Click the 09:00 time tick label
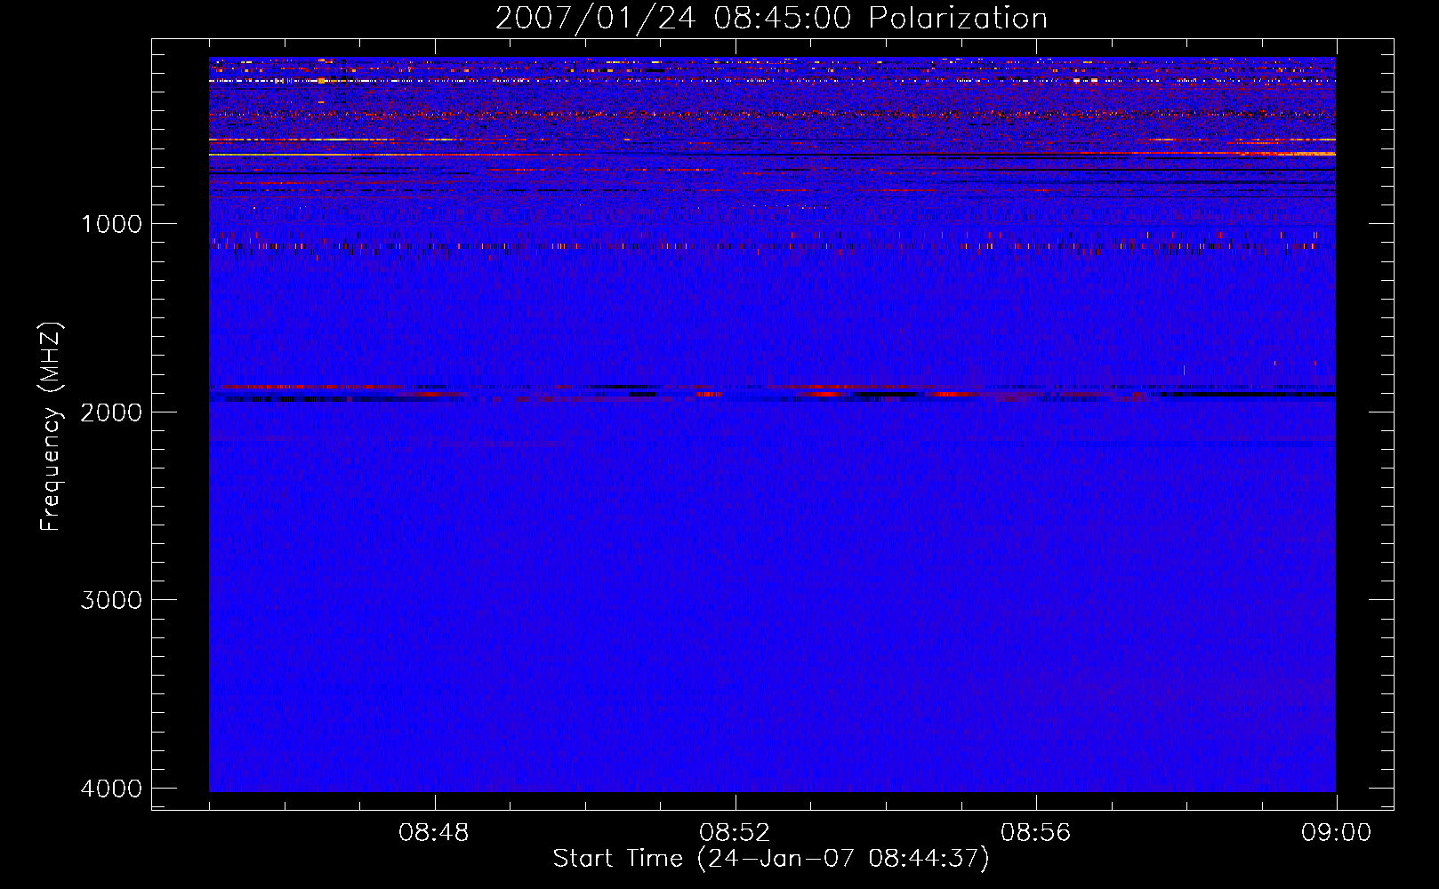This screenshot has width=1439, height=889. (x=1336, y=833)
